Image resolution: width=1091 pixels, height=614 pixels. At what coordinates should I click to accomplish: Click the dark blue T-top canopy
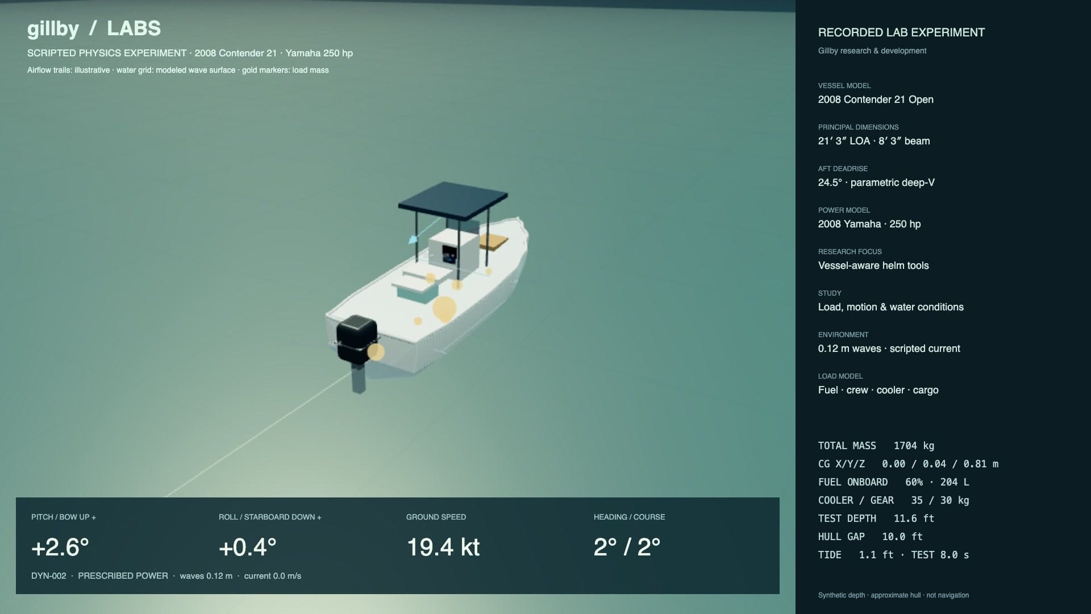click(x=453, y=202)
